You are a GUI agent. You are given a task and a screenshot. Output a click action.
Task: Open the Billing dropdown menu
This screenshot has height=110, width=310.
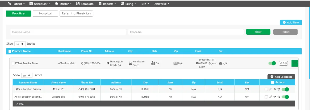point(128,4)
